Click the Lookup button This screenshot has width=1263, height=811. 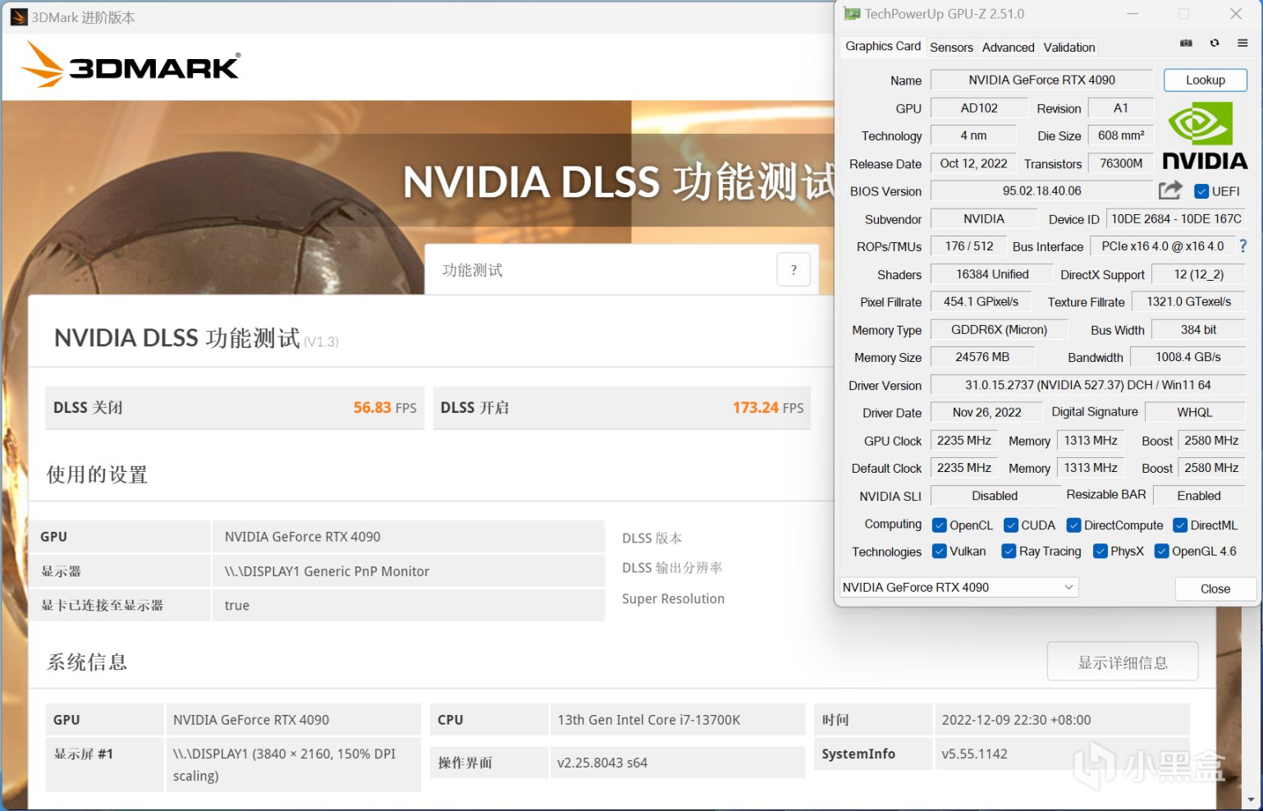[x=1205, y=80]
